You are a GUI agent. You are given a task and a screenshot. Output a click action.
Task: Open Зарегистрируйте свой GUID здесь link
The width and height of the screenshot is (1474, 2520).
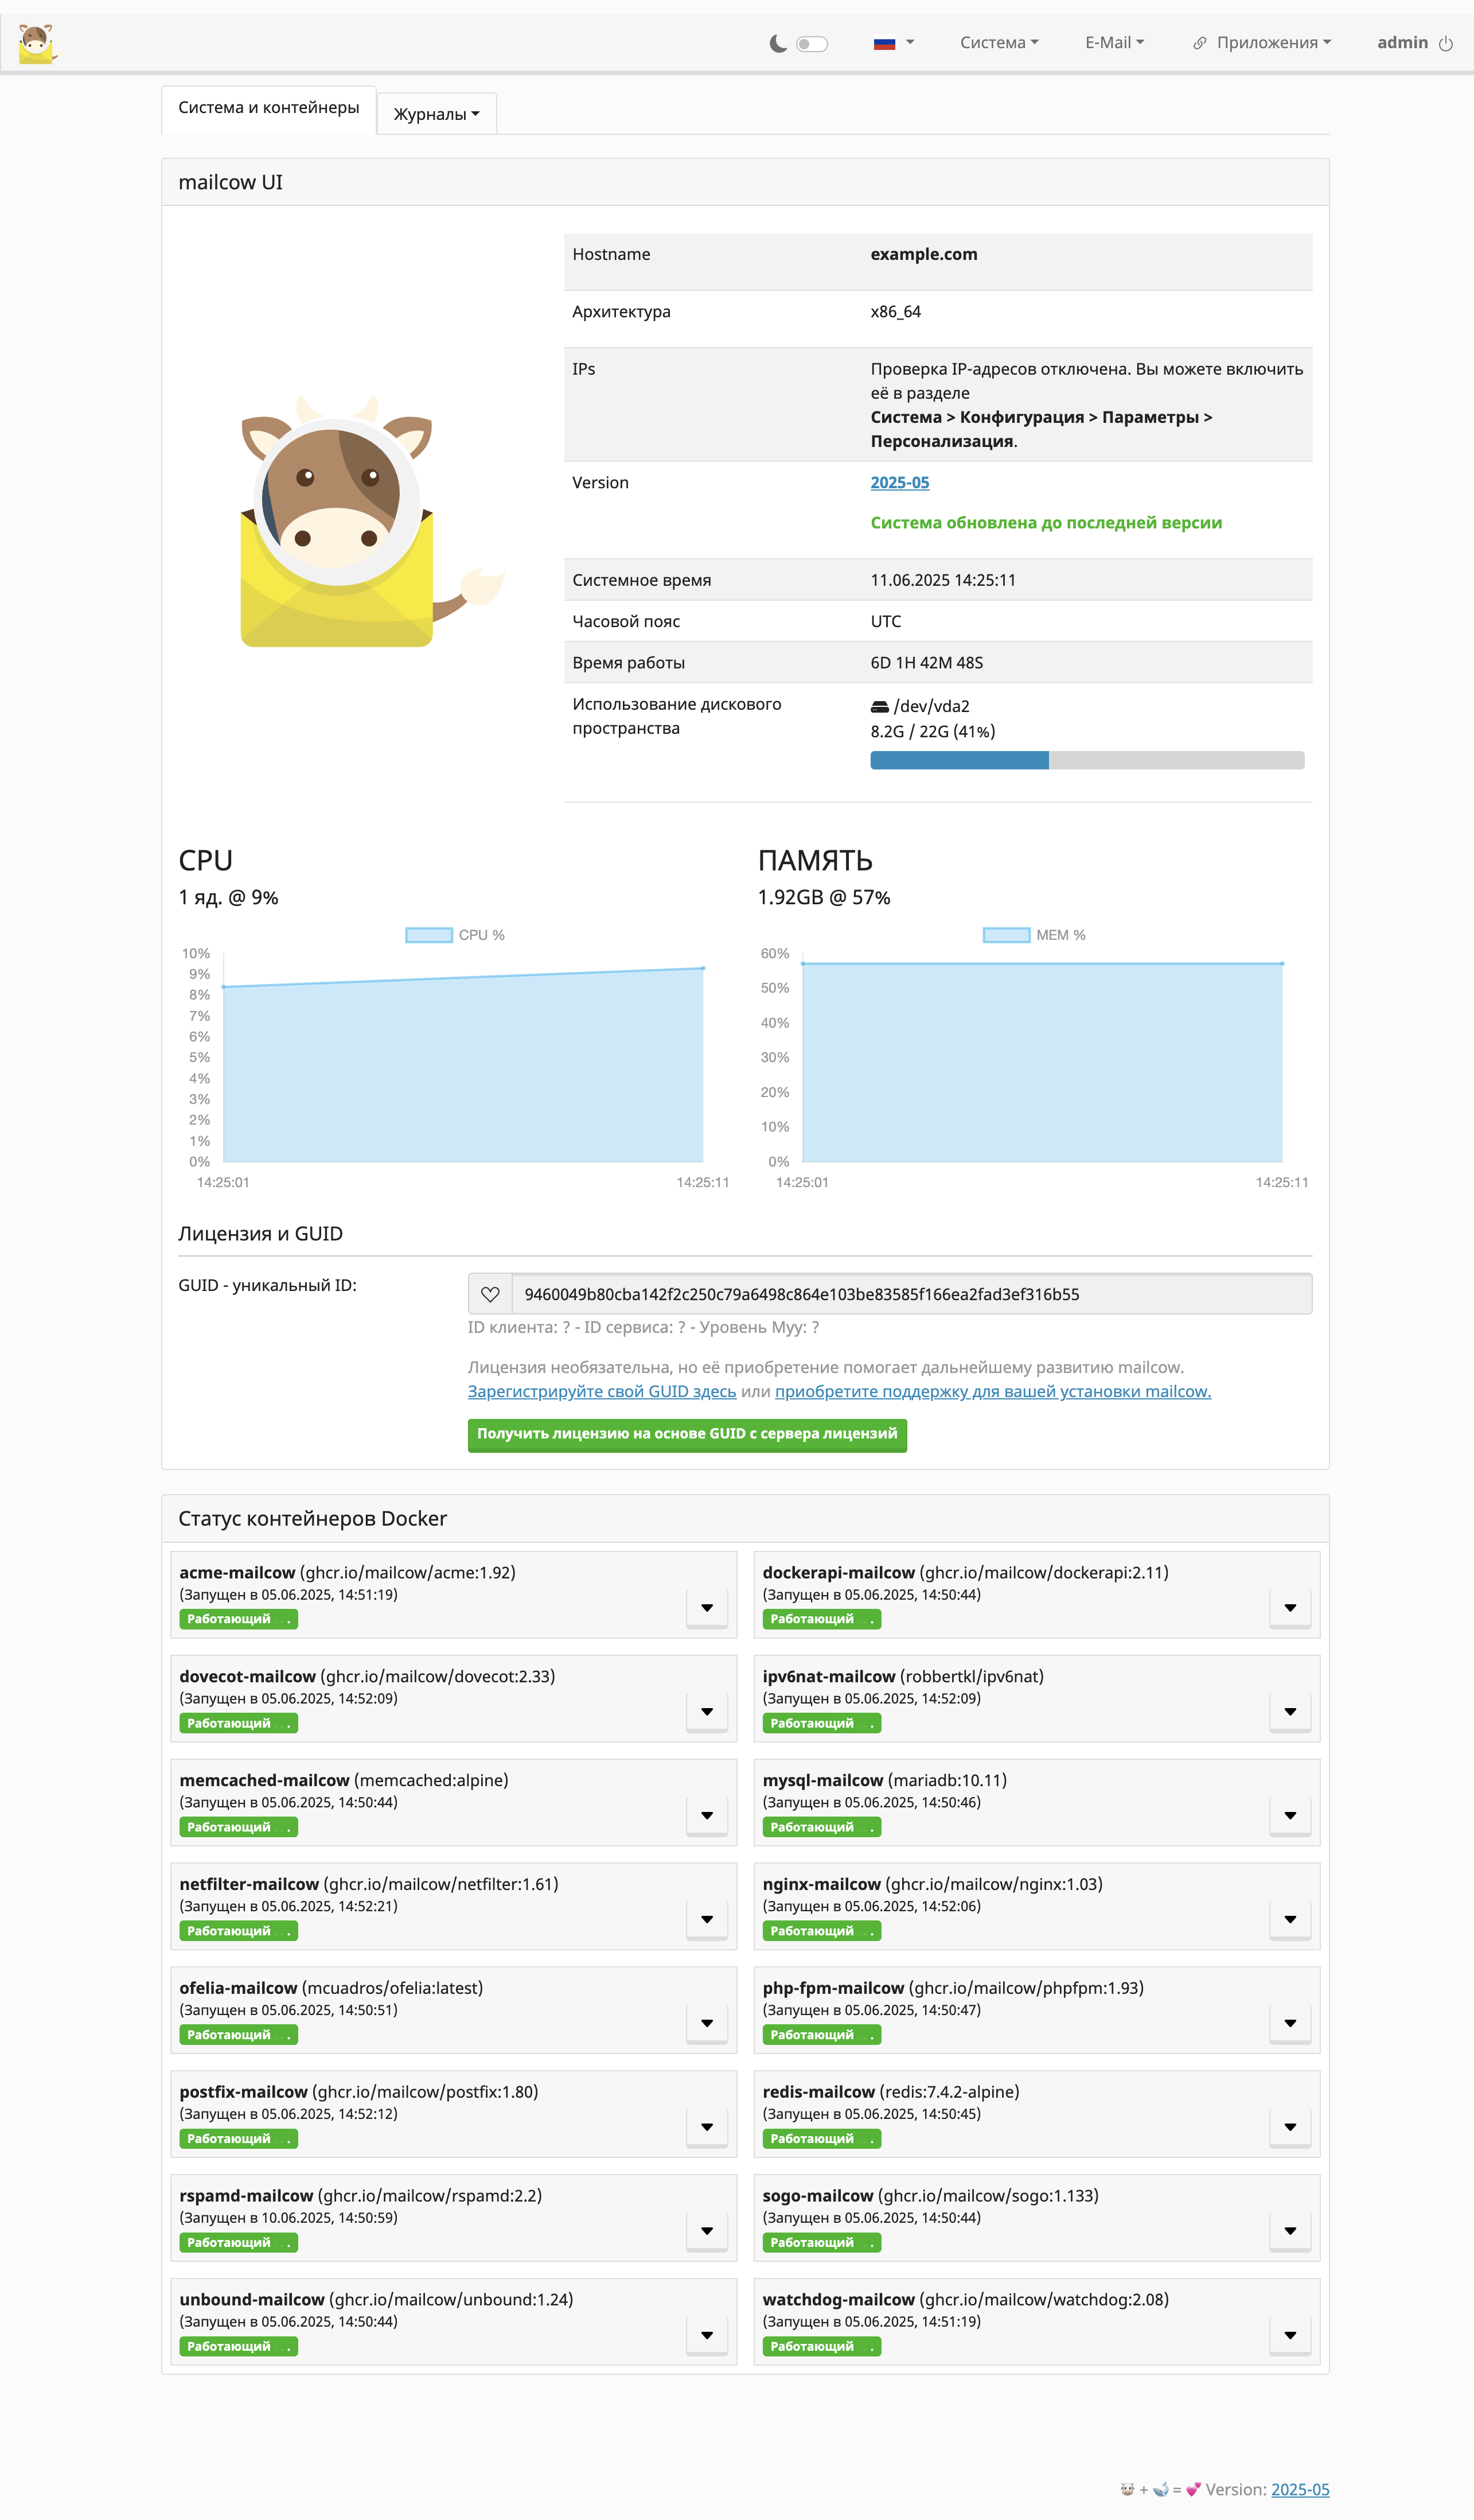(602, 1391)
